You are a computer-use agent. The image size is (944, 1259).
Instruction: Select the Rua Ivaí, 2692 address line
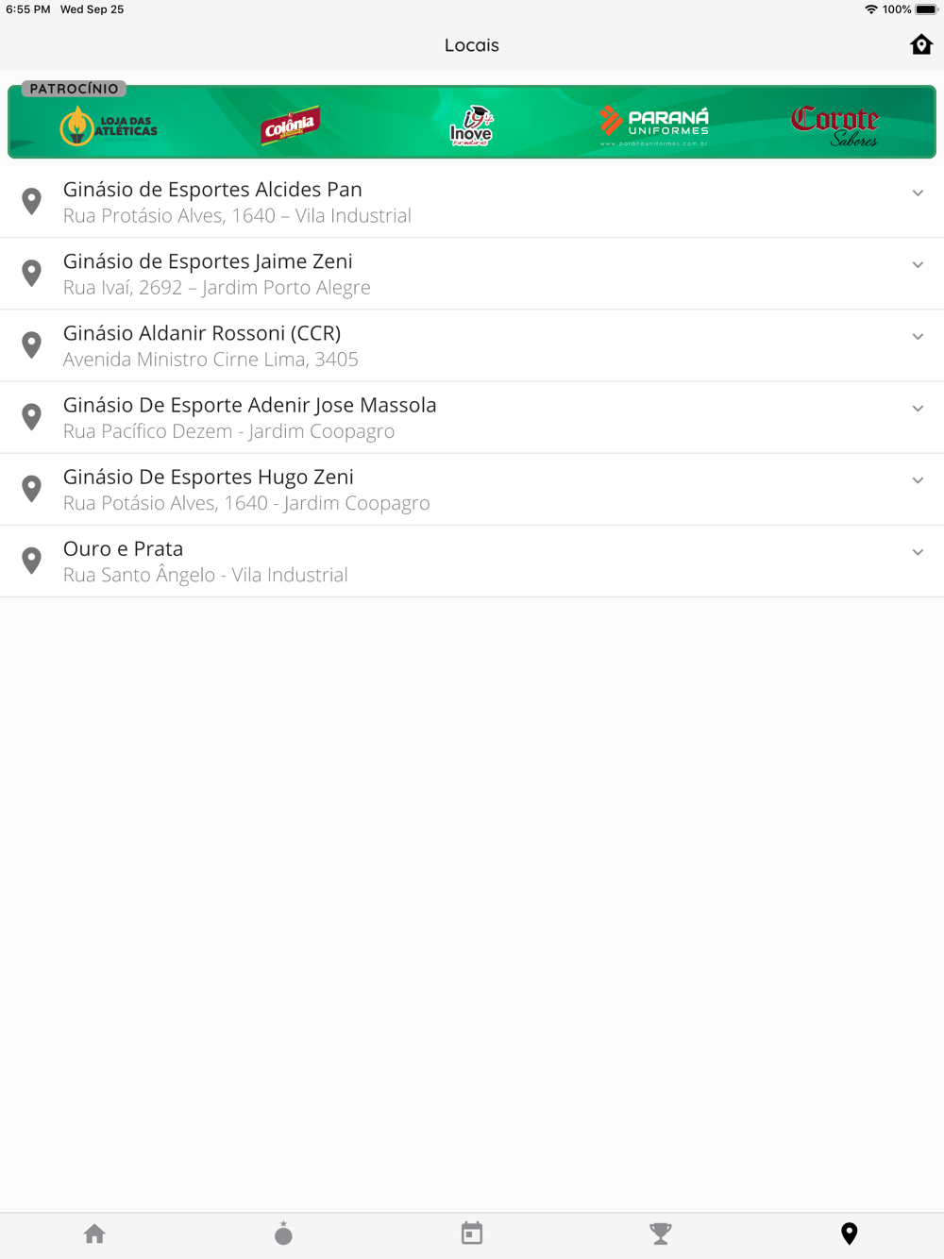(x=217, y=288)
